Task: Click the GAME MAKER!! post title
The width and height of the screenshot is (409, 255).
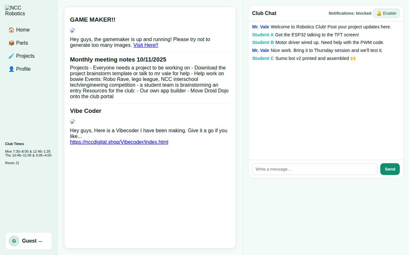Action: click(93, 20)
